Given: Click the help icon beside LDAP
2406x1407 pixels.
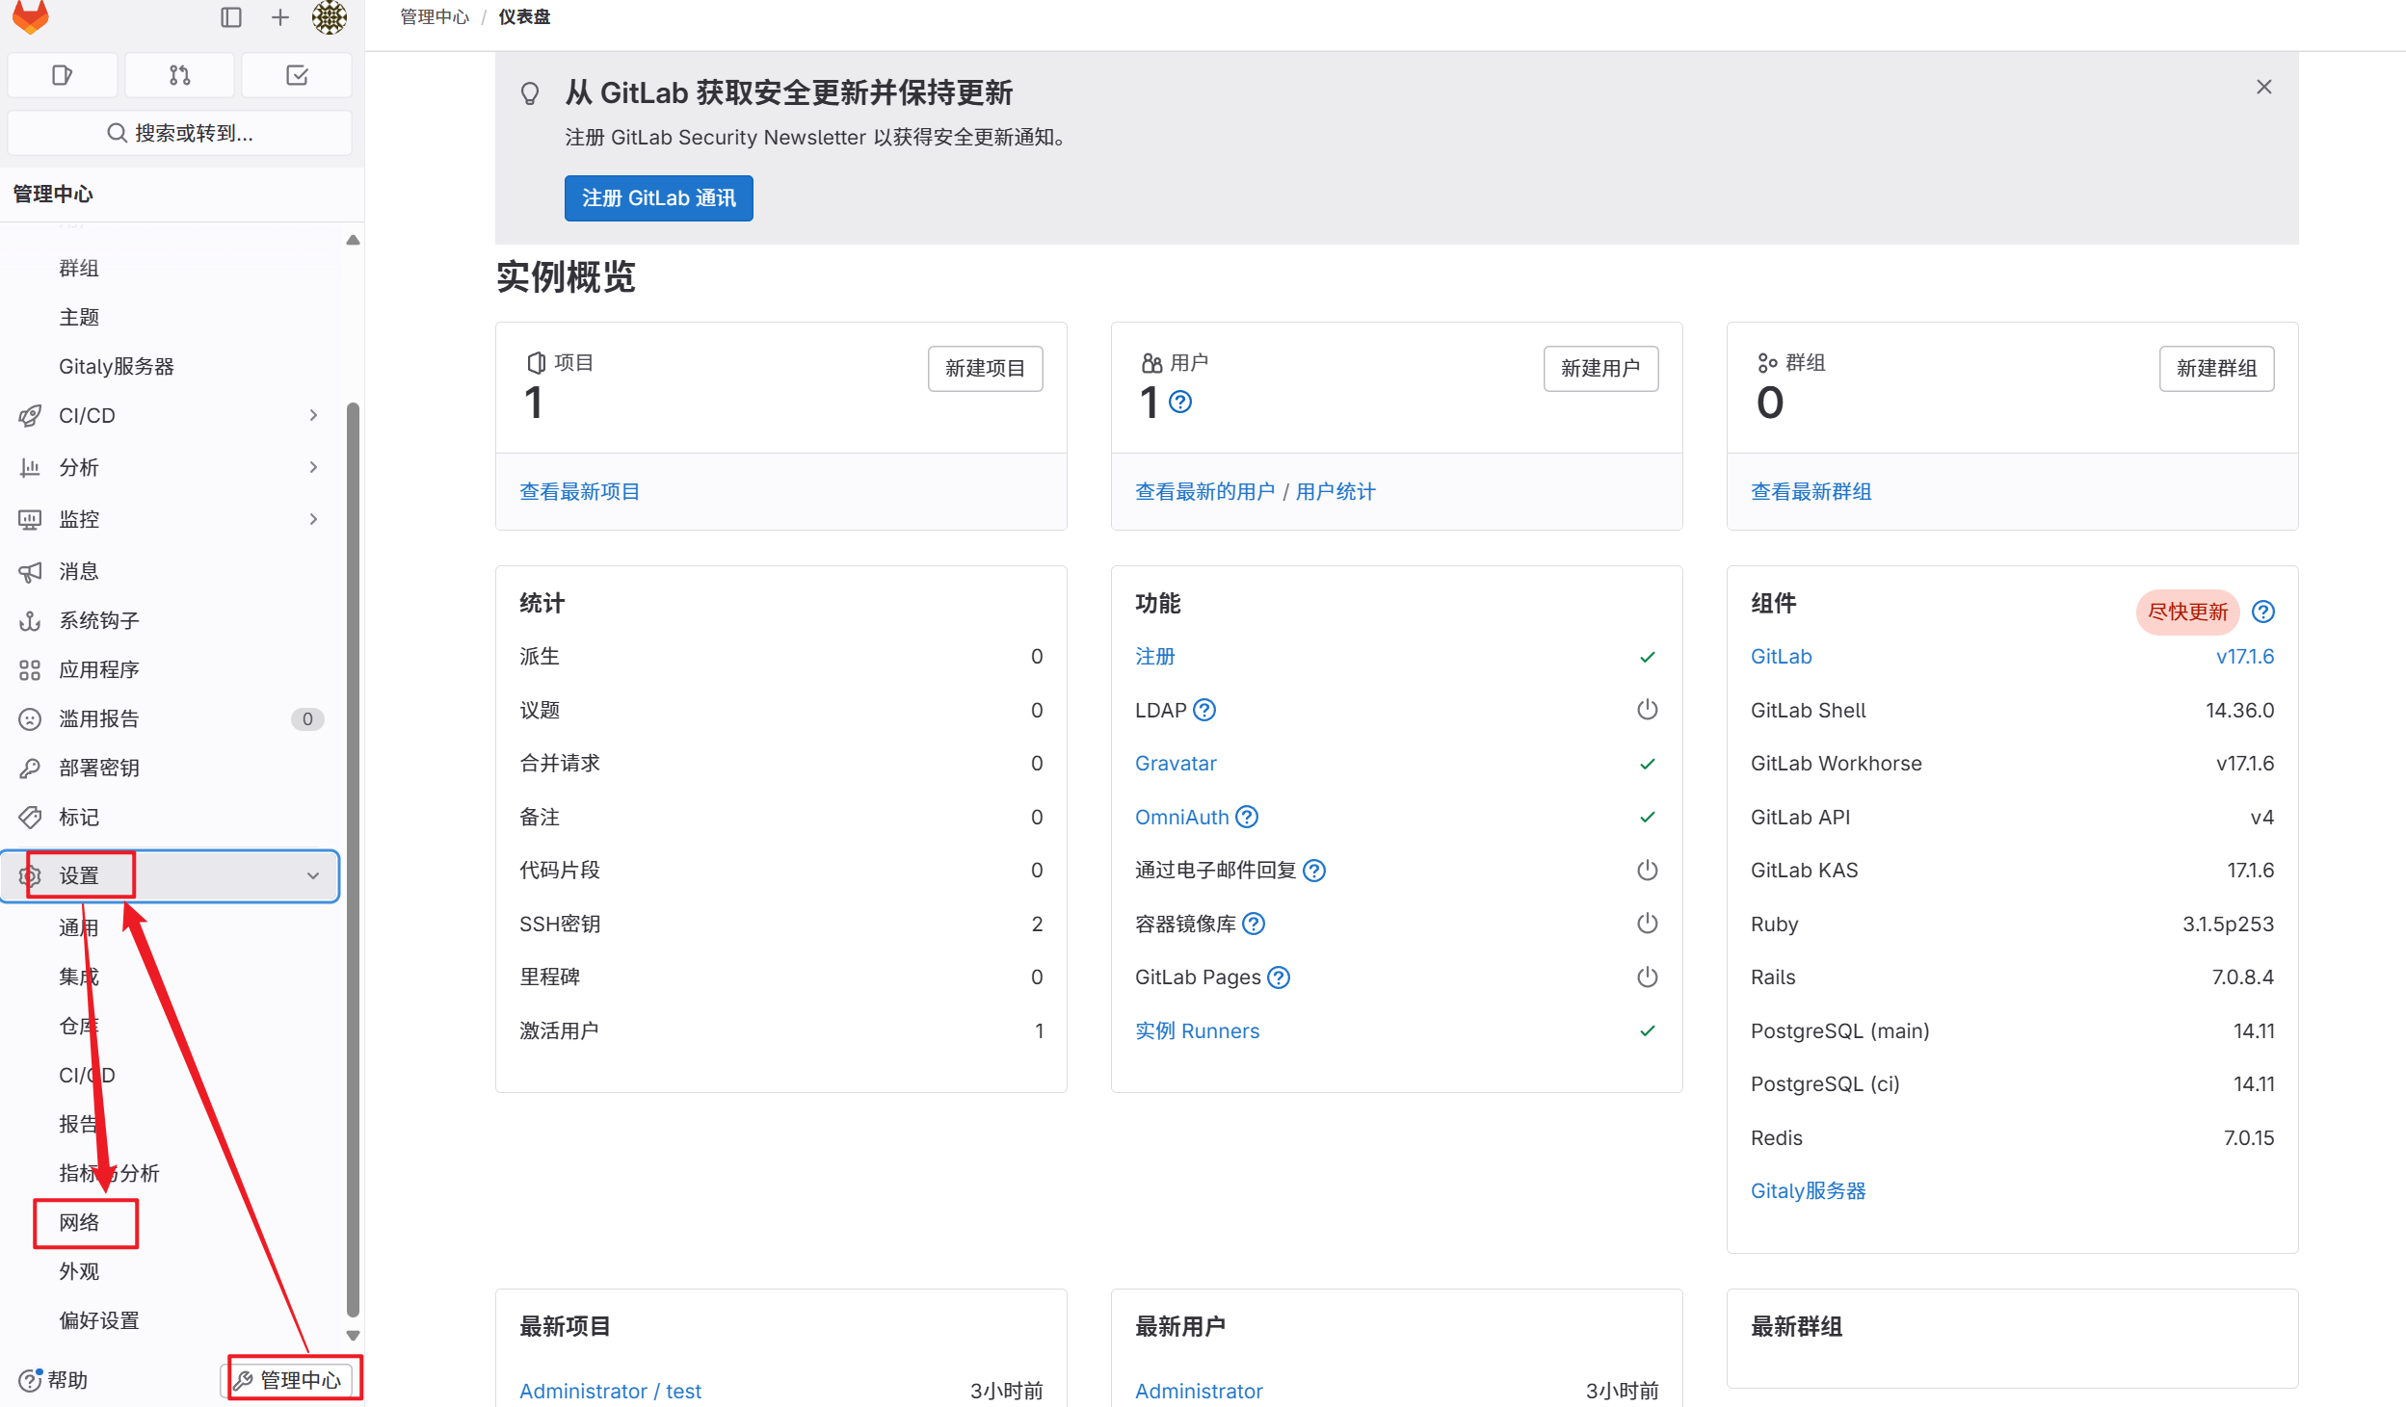Looking at the screenshot, I should click(x=1204, y=710).
